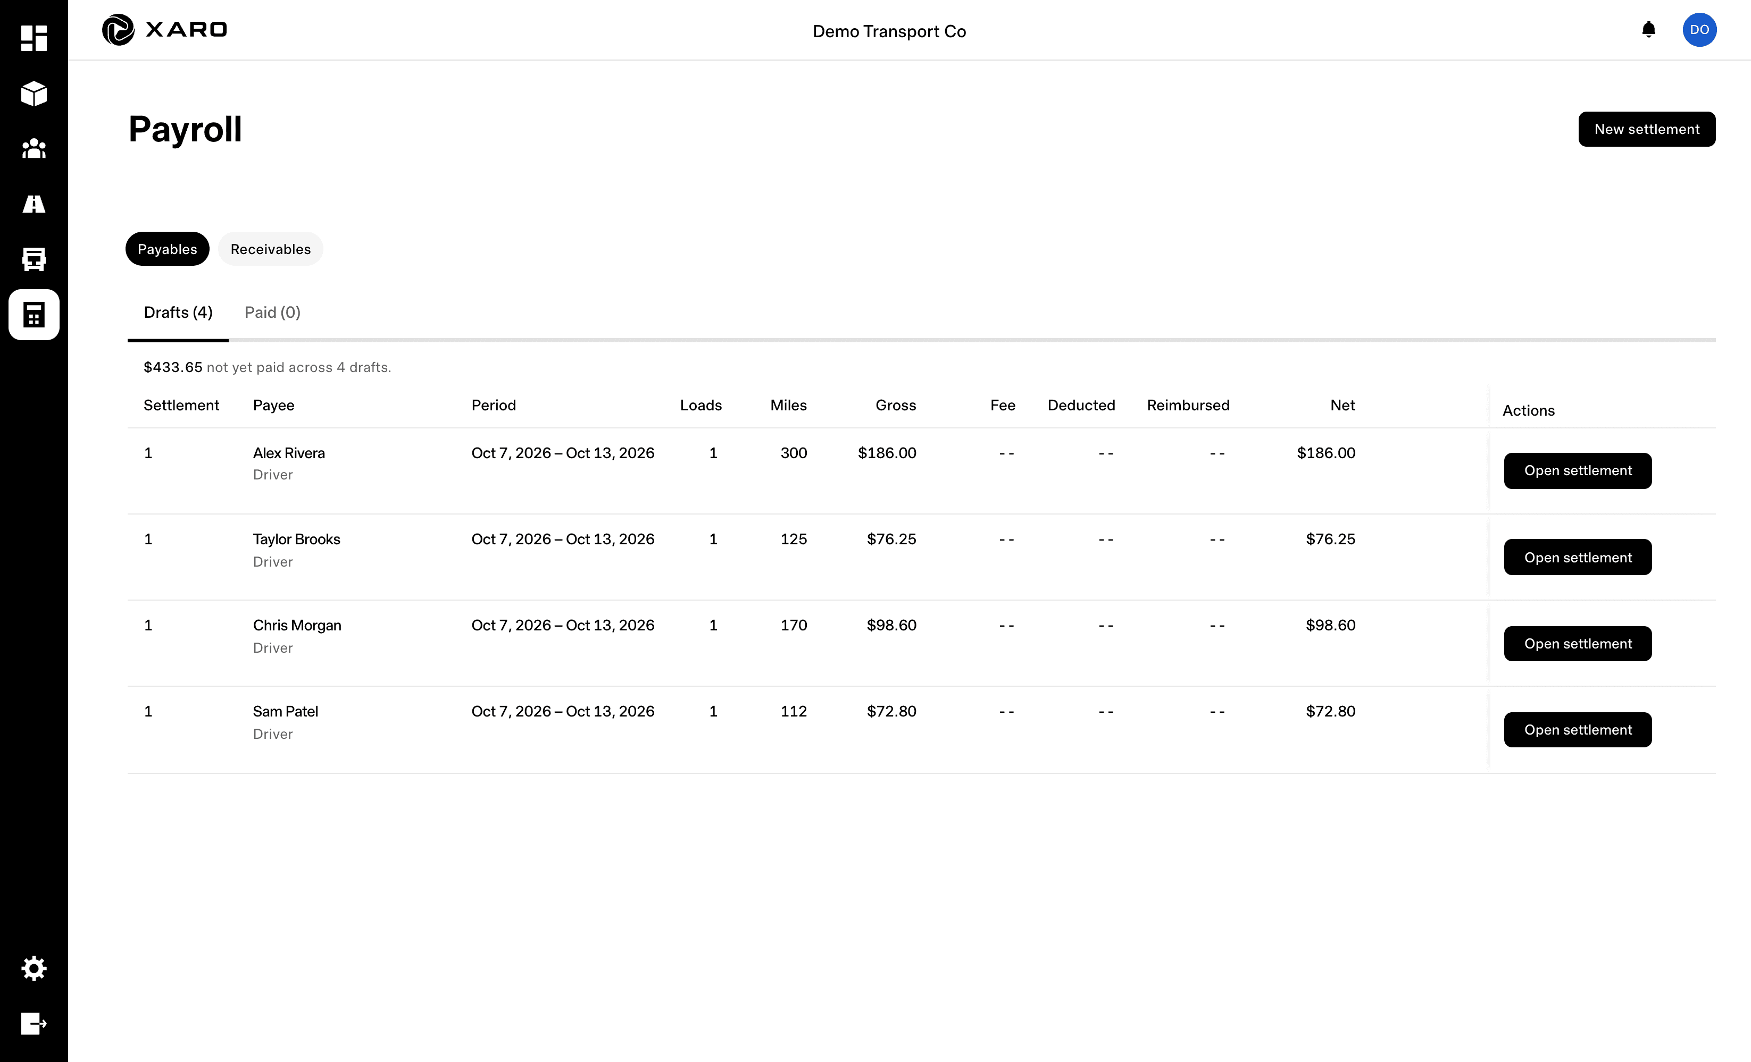Click the Miles column header

tap(788, 405)
